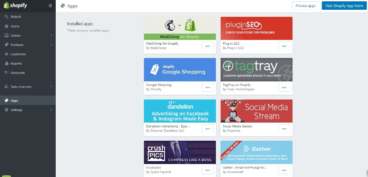
Task: Open the Crush.pics three-dot menu
Action: [207, 170]
